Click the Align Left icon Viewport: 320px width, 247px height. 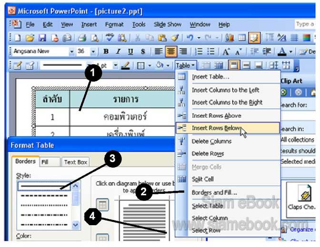(159, 51)
